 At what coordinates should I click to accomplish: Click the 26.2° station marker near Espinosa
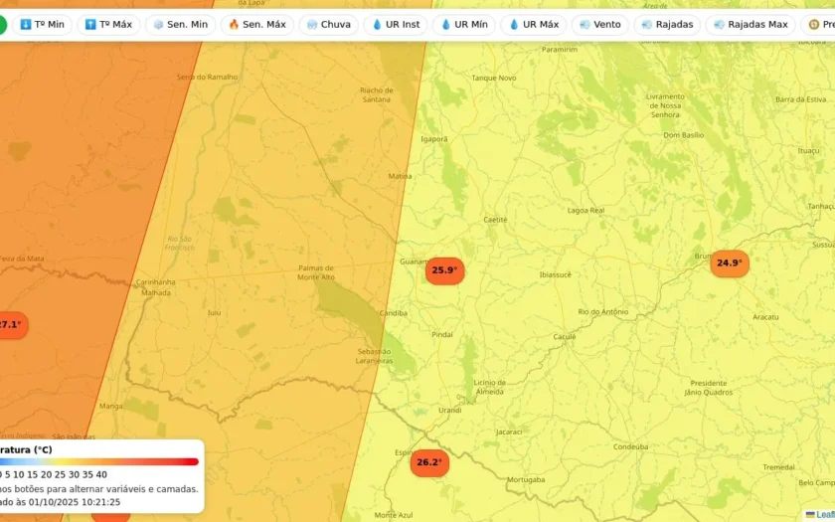tap(428, 463)
